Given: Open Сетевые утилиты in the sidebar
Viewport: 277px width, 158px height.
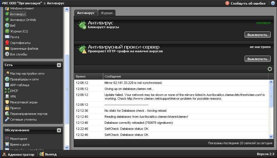Looking at the screenshot, I should [x=23, y=120].
